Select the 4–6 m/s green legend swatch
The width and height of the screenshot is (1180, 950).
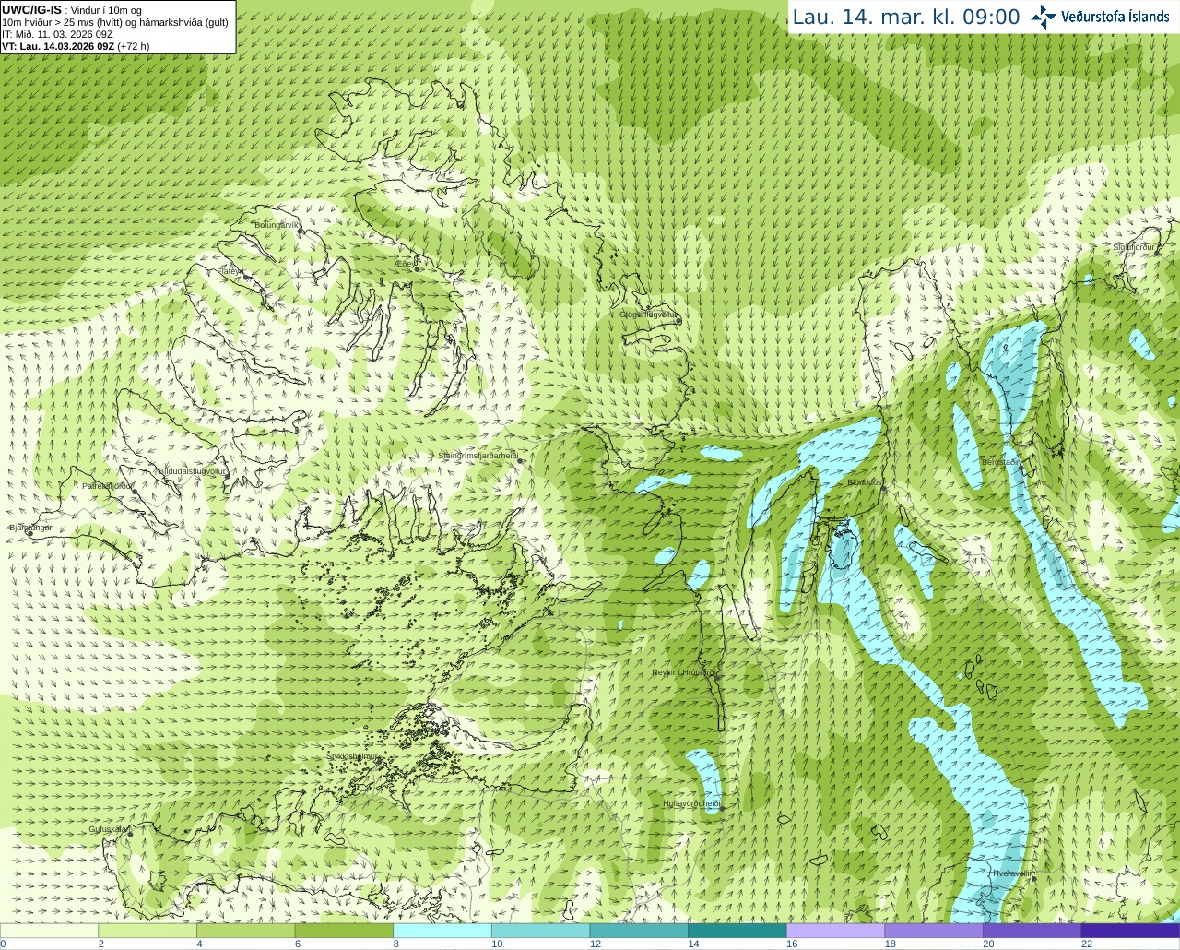point(245,930)
